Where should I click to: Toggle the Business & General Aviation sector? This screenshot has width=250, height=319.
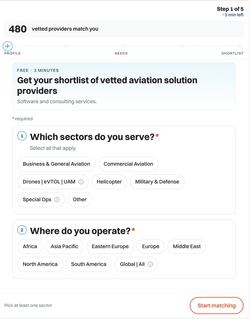coord(56,164)
